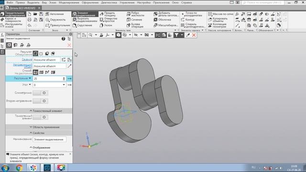Select the Оболочка shell tool
Viewport: 306px width, 172px height.
click(162, 20)
